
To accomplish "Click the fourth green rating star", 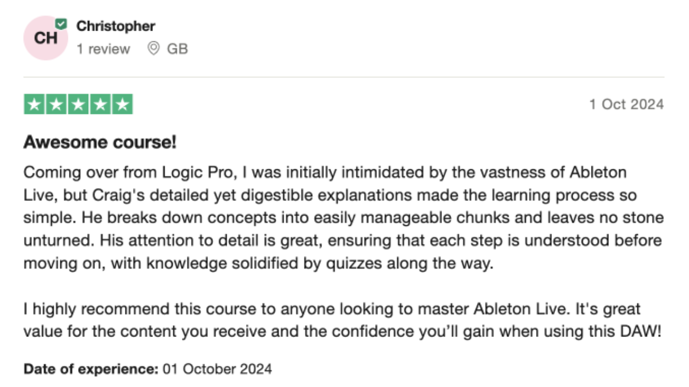I will click(x=100, y=105).
